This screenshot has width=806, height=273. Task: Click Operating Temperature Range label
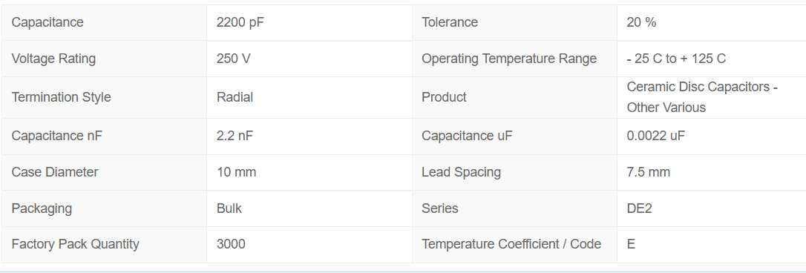[509, 59]
